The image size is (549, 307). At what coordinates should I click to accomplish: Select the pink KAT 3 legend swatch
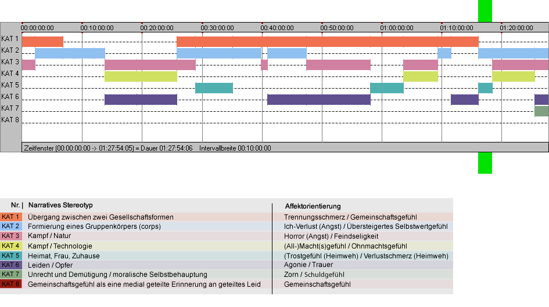pos(11,236)
